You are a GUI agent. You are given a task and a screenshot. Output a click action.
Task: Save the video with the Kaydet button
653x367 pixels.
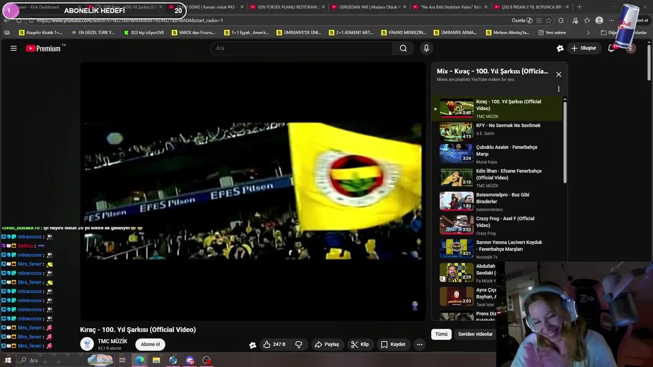pyautogui.click(x=393, y=345)
